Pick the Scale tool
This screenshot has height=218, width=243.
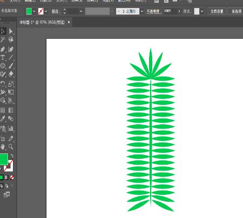click(11, 84)
